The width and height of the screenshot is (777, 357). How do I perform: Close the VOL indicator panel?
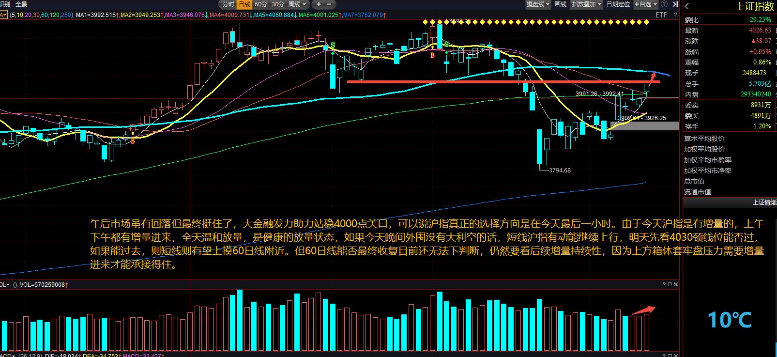[676, 284]
